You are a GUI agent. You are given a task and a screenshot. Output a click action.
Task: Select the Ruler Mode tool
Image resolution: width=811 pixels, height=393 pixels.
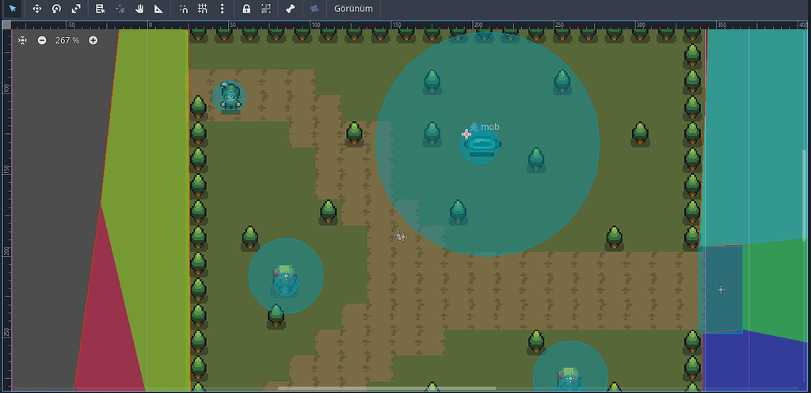158,9
